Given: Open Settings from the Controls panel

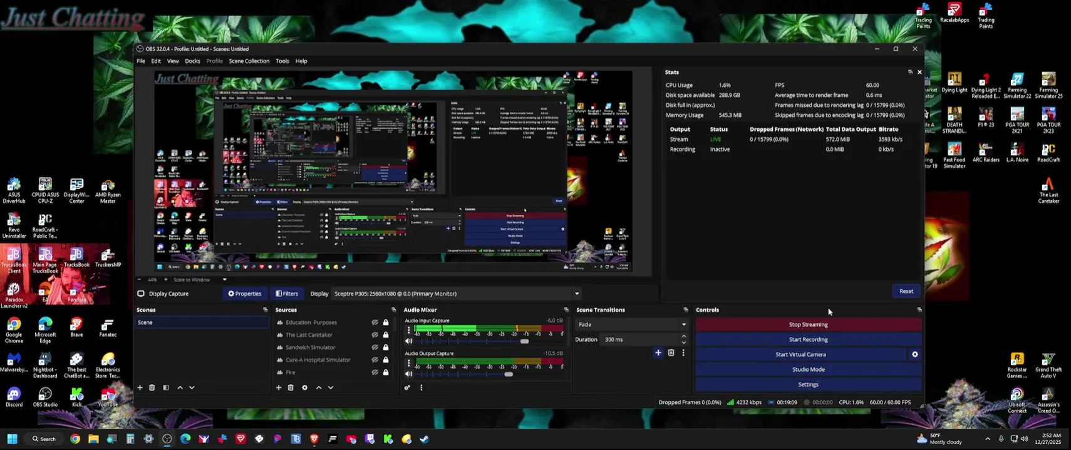Looking at the screenshot, I should [808, 384].
